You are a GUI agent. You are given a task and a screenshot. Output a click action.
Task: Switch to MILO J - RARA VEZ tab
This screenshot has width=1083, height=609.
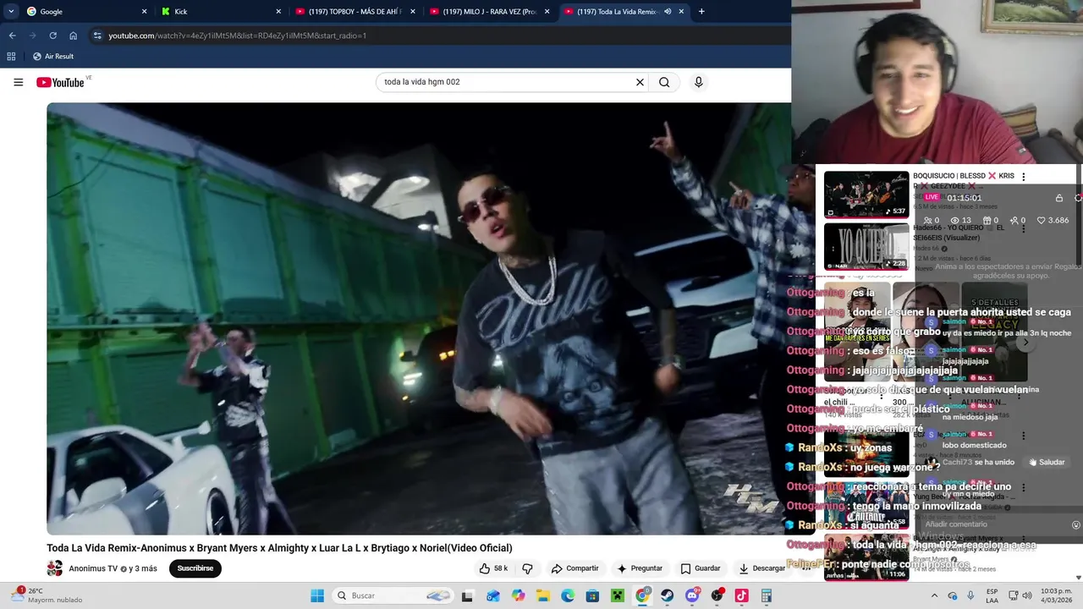490,12
